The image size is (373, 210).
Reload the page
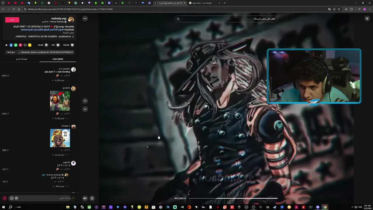click(x=13, y=9)
